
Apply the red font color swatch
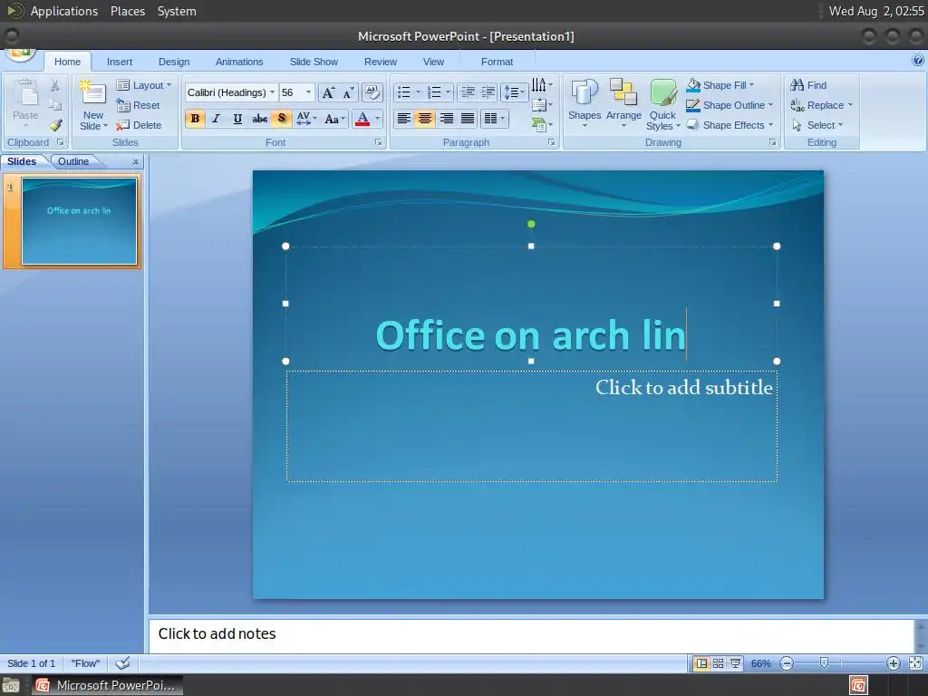(362, 119)
